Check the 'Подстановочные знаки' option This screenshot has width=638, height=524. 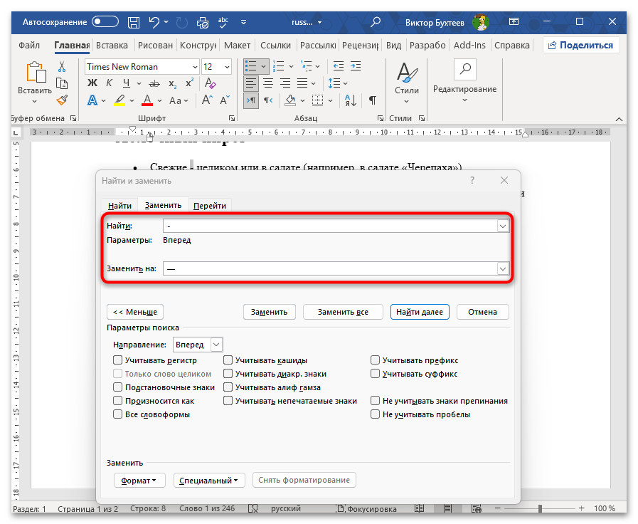(118, 387)
